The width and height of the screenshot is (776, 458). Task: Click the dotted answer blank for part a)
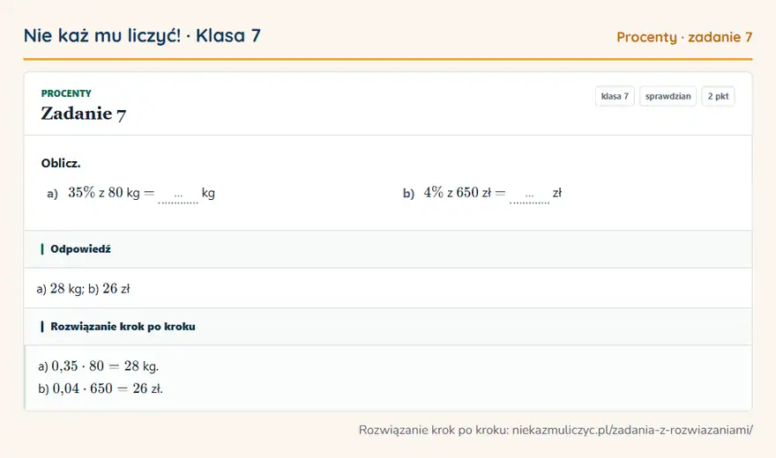coord(178,196)
